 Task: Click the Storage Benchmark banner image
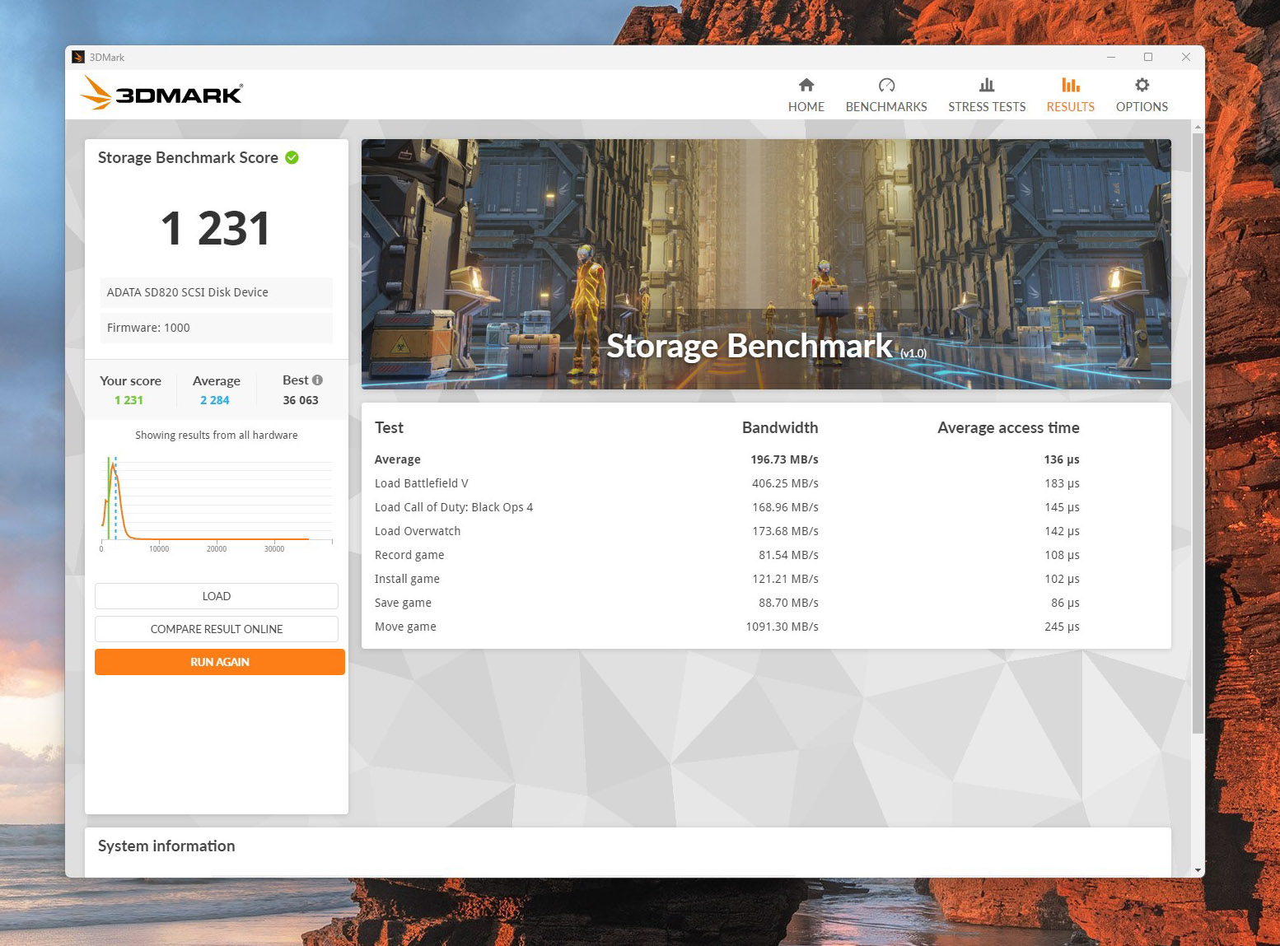click(x=766, y=263)
